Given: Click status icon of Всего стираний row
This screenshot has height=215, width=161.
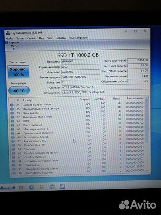Looking at the screenshot, I should coord(12,125).
